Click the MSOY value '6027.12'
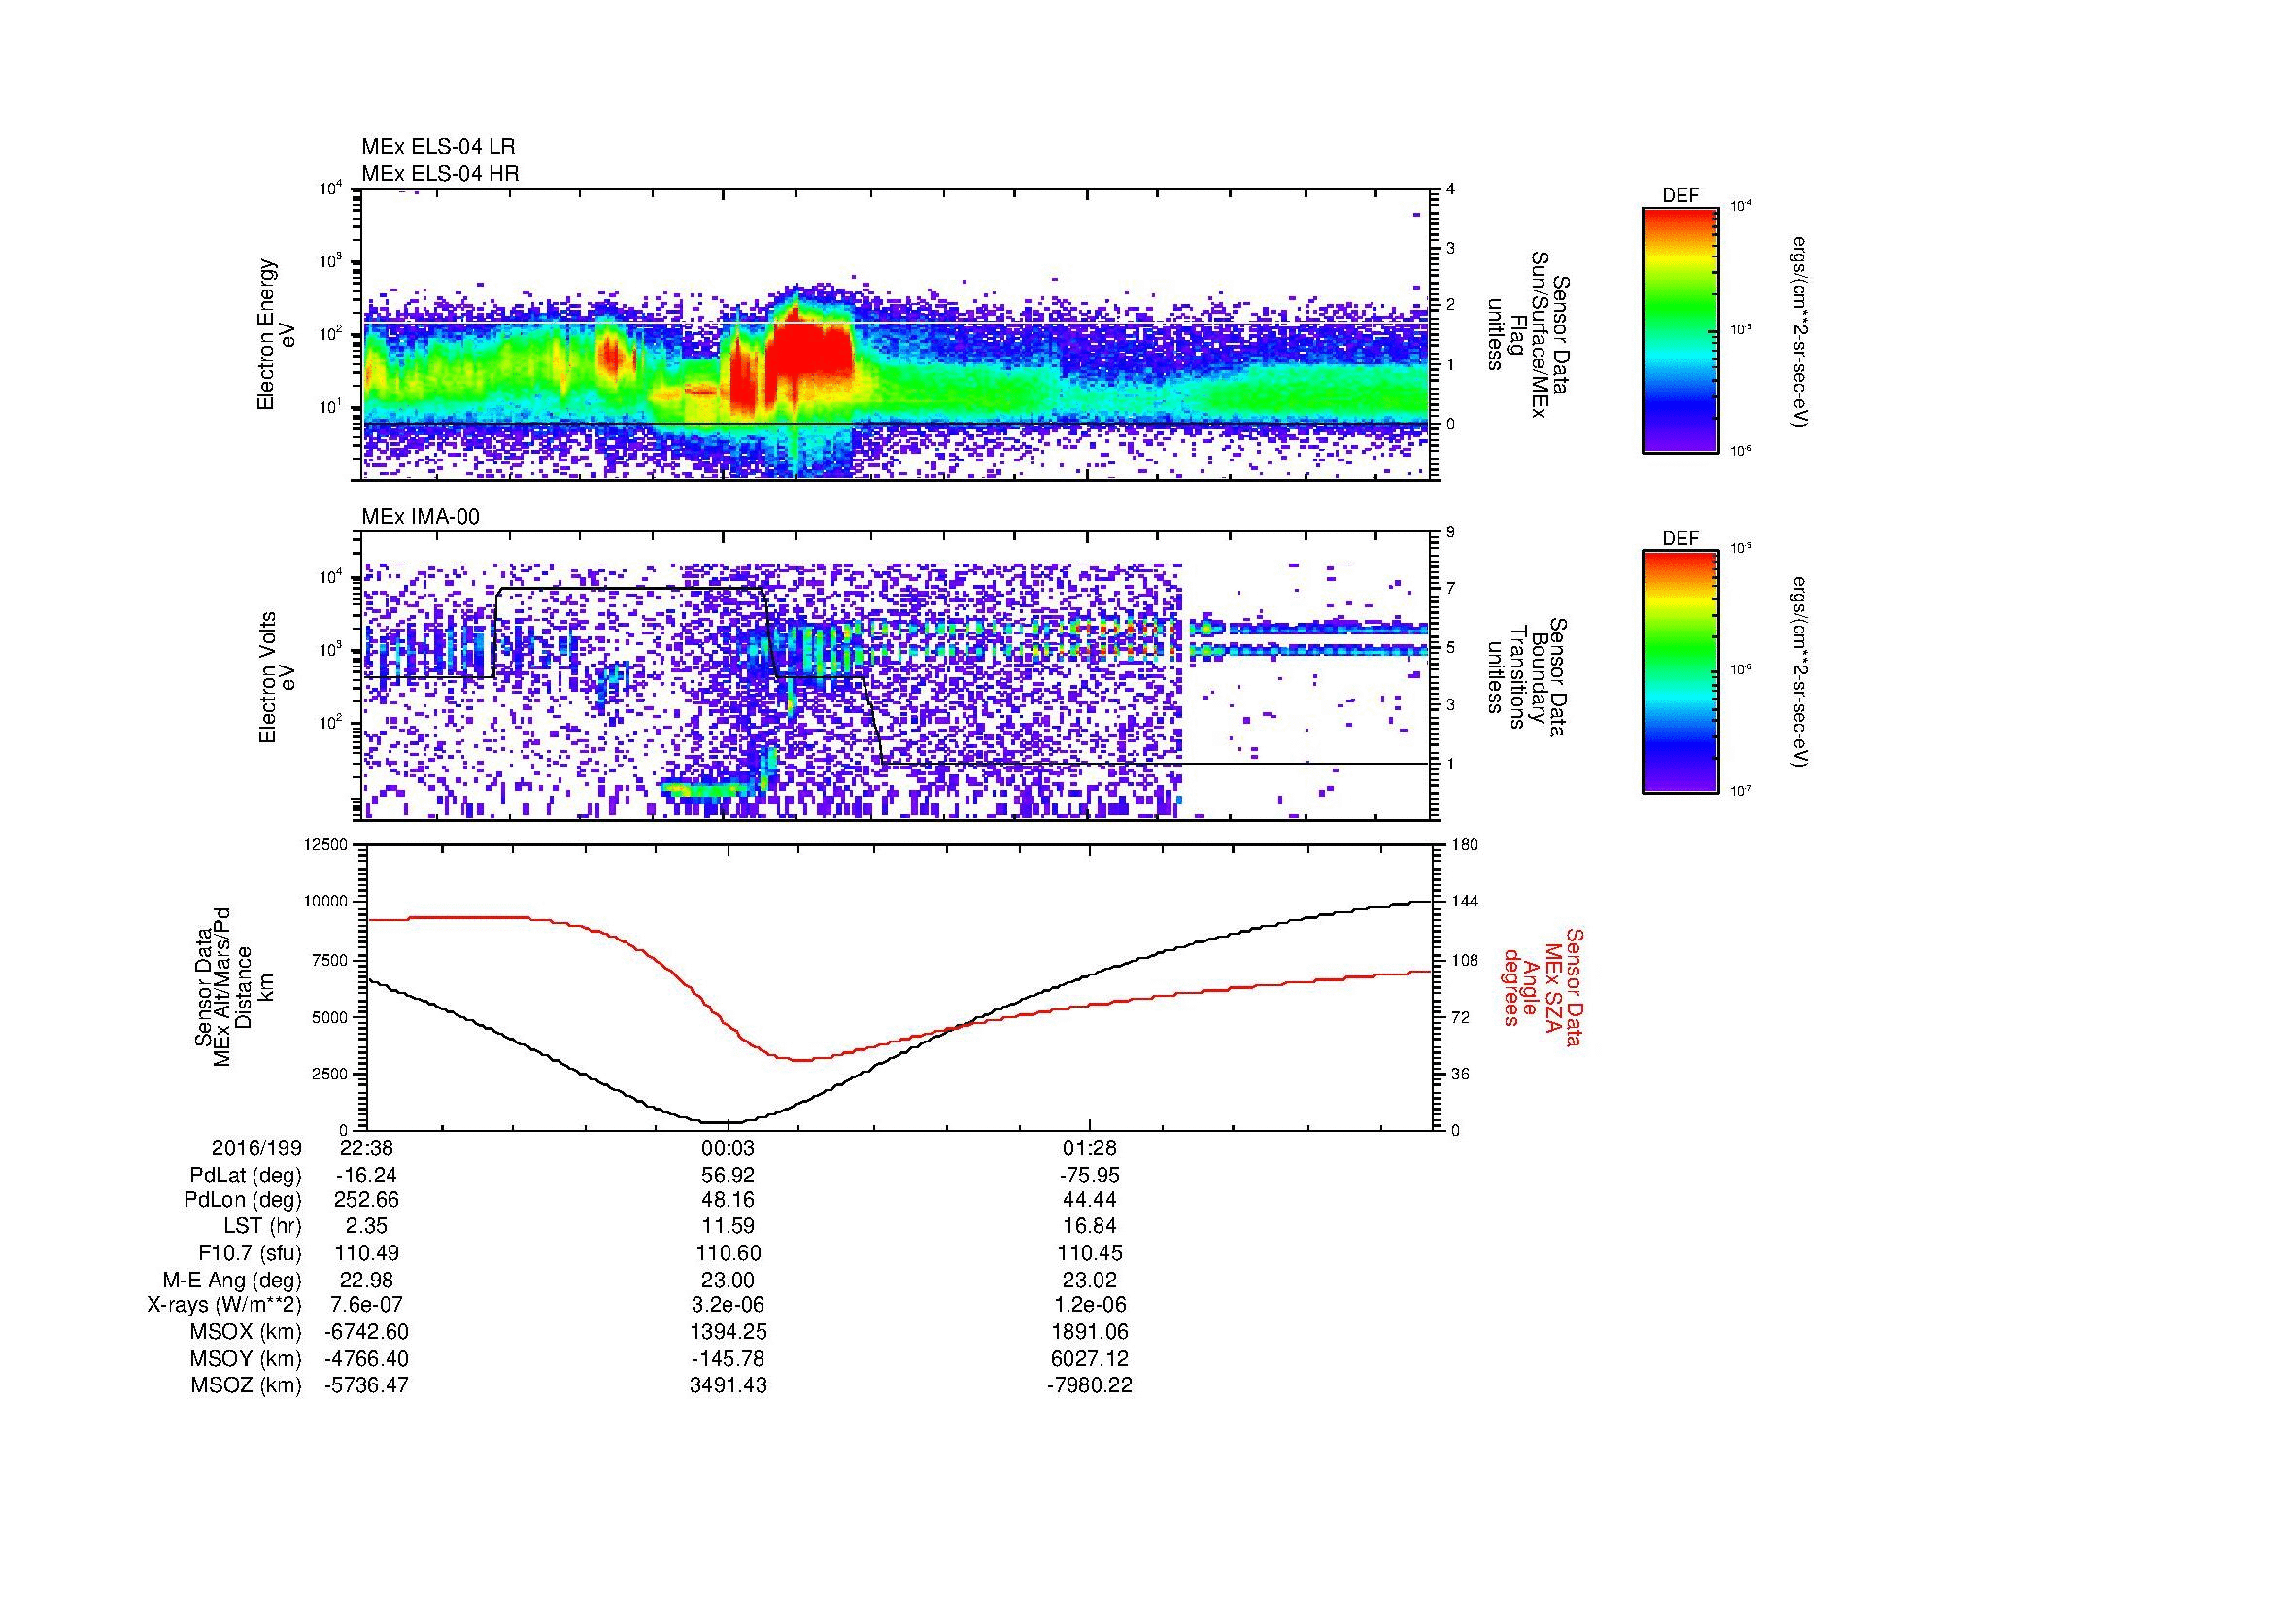 (x=1090, y=1358)
